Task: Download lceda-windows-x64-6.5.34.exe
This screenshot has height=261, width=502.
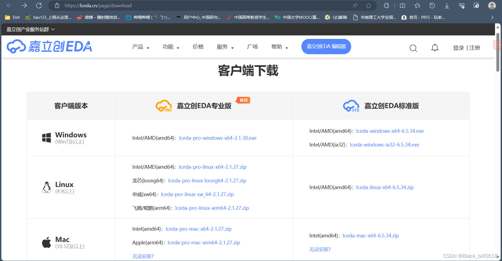Action: 390,131
